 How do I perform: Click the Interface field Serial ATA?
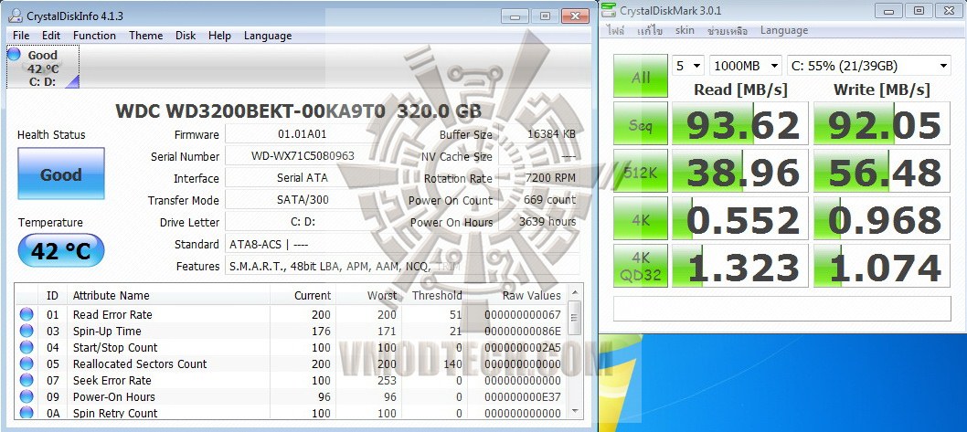[303, 178]
